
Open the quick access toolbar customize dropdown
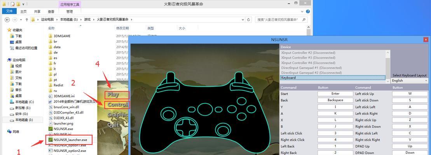[x=23, y=4]
